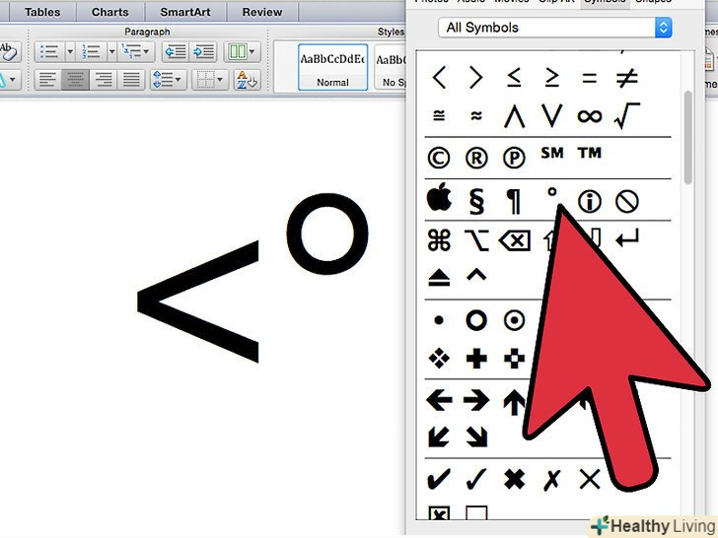The image size is (718, 538).
Task: Insert the copyright symbol
Action: (439, 159)
